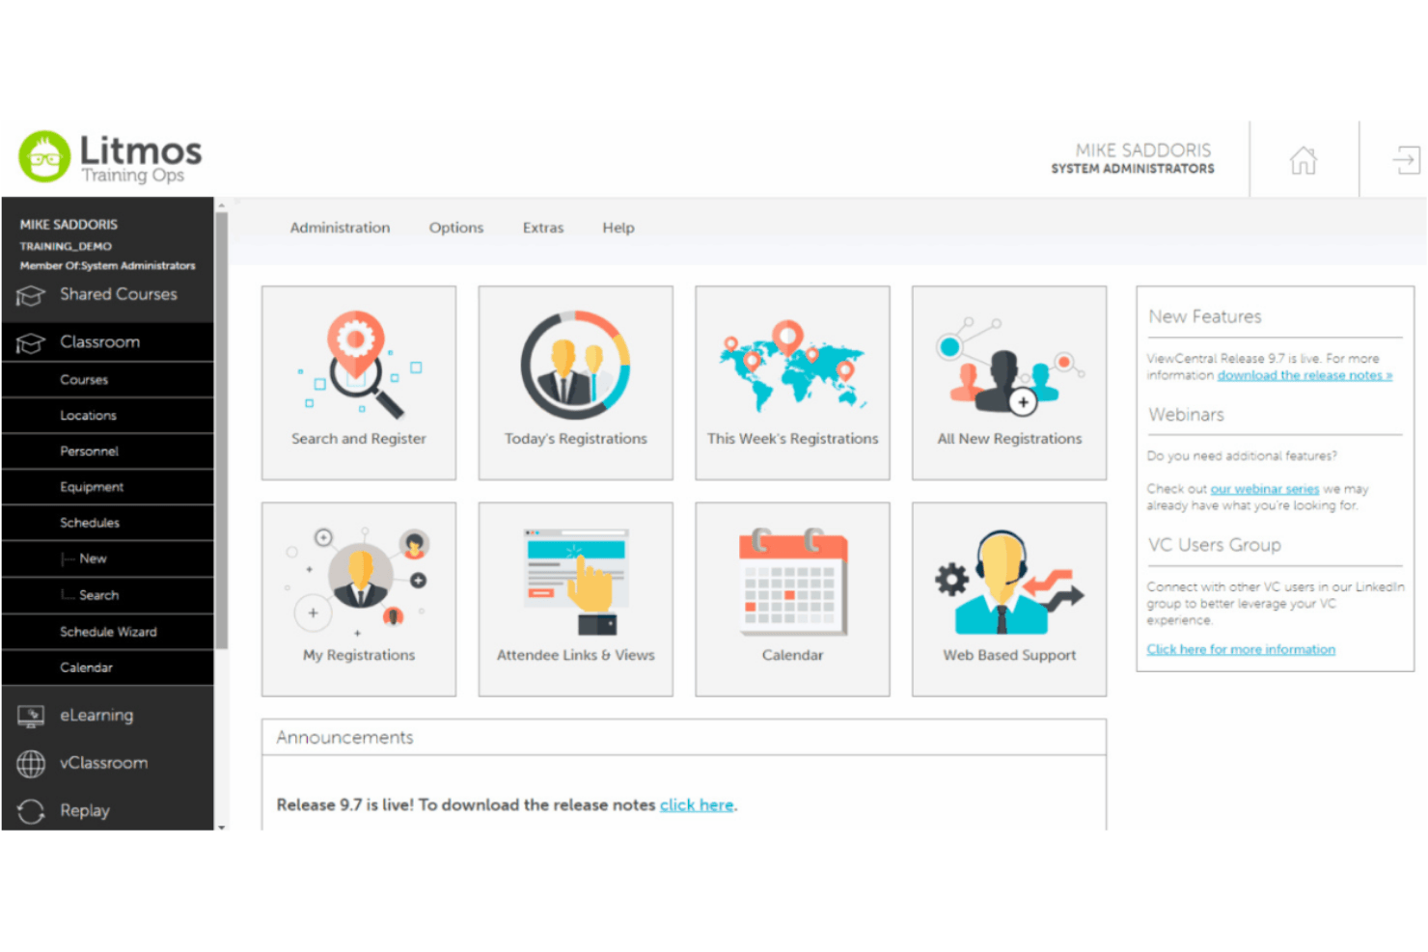Click the My Registrations label
The height and width of the screenshot is (952, 1428).
(359, 655)
